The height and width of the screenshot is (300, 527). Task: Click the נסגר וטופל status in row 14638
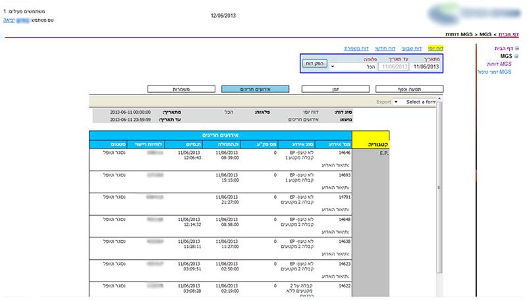[x=114, y=241]
